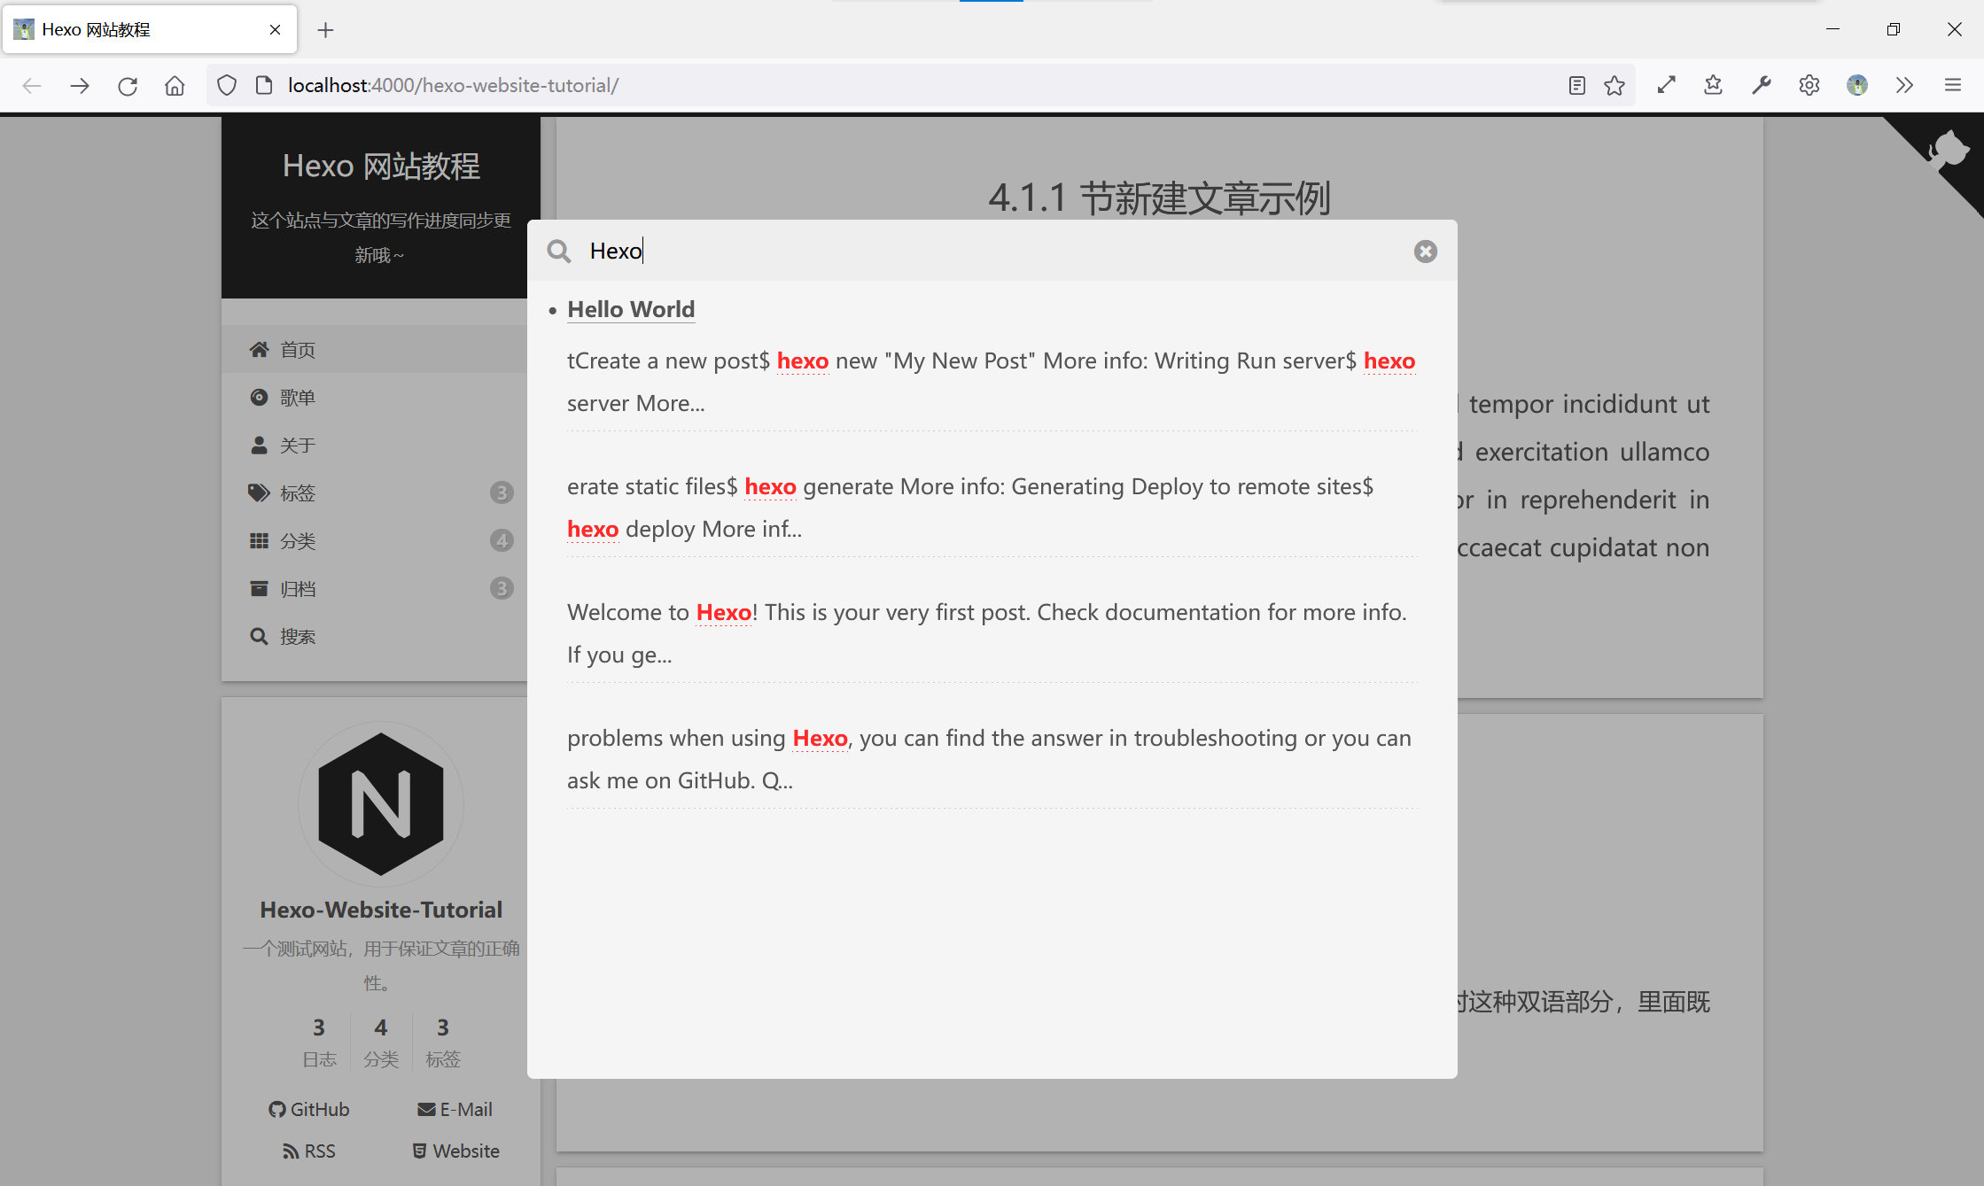
Task: Open the 分类 categories page
Action: pyautogui.click(x=298, y=541)
